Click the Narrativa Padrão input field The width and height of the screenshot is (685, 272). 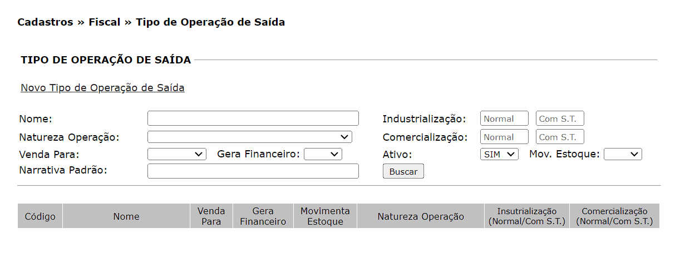pyautogui.click(x=253, y=171)
